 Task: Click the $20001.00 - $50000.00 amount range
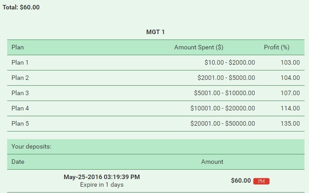point(222,123)
